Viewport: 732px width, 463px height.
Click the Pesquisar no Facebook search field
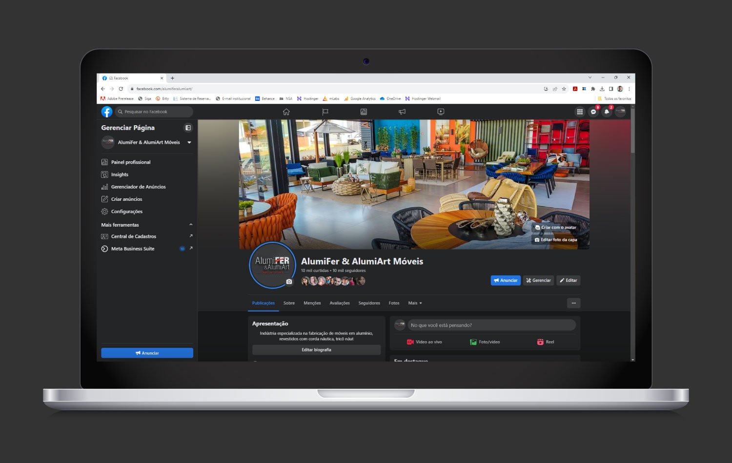pyautogui.click(x=154, y=112)
